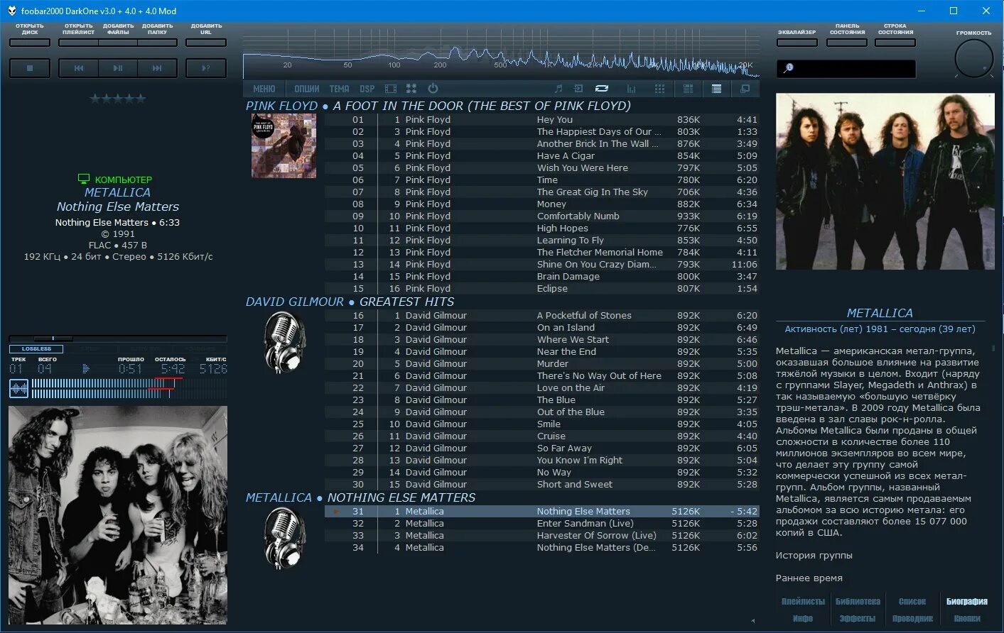This screenshot has width=1004, height=633.
Task: Switch to the Библиотека tab
Action: coord(858,601)
